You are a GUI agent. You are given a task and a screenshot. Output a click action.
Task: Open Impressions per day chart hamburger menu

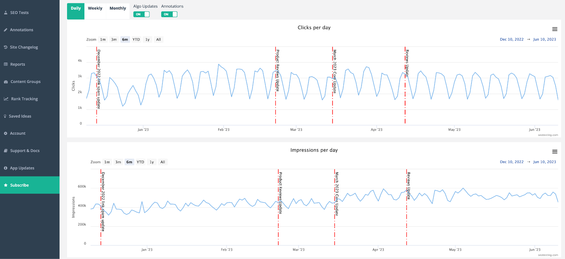555,152
